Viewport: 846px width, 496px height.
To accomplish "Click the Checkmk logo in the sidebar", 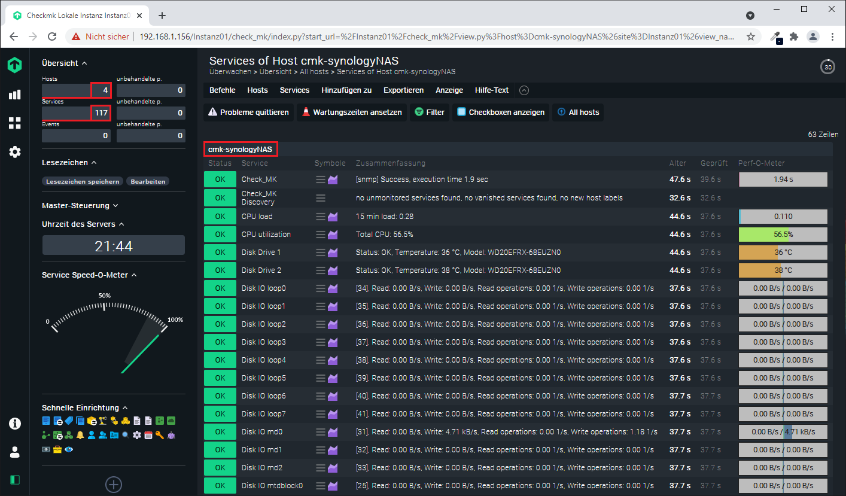I will tap(14, 65).
